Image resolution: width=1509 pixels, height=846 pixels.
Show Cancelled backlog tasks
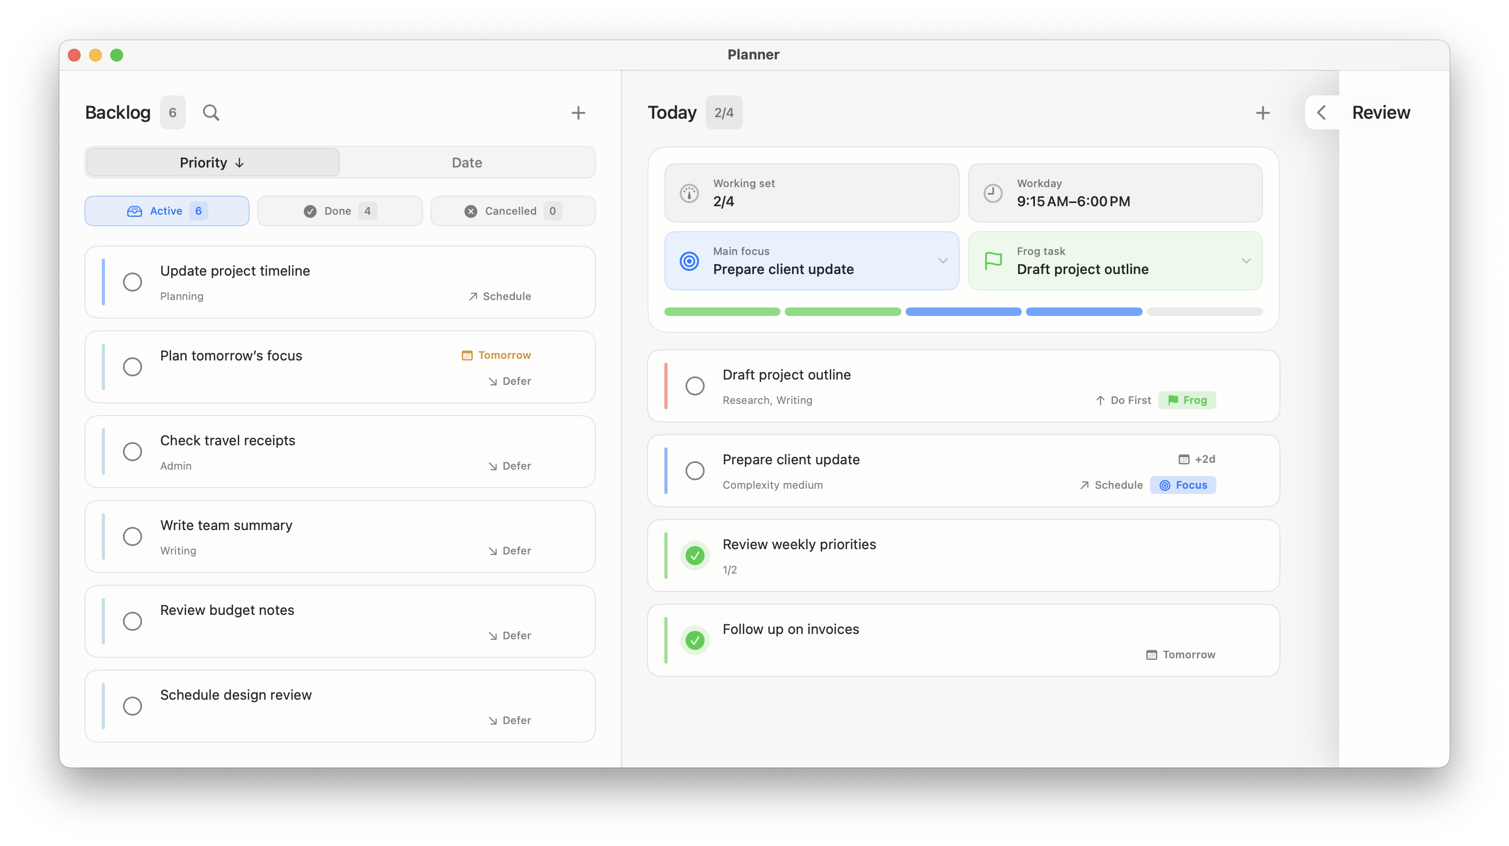click(513, 211)
